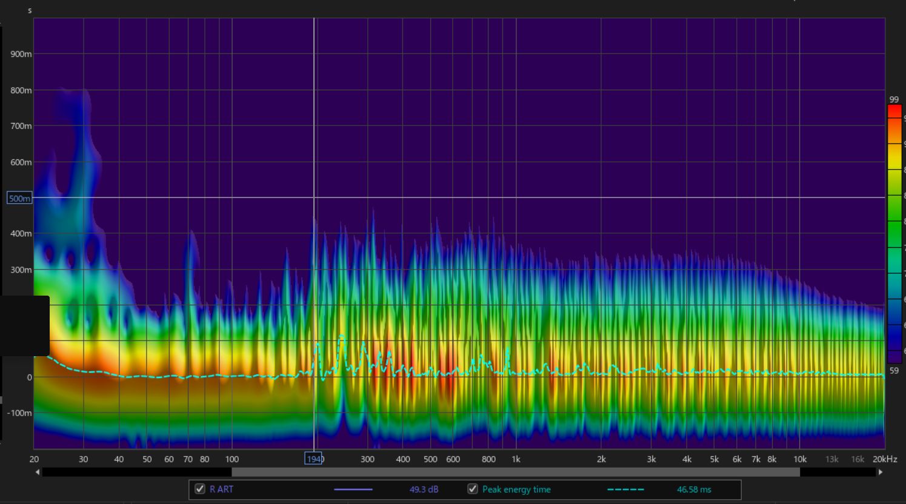906x504 pixels.
Task: Click the dark purple bottom color scale segment
Action: tap(894, 356)
